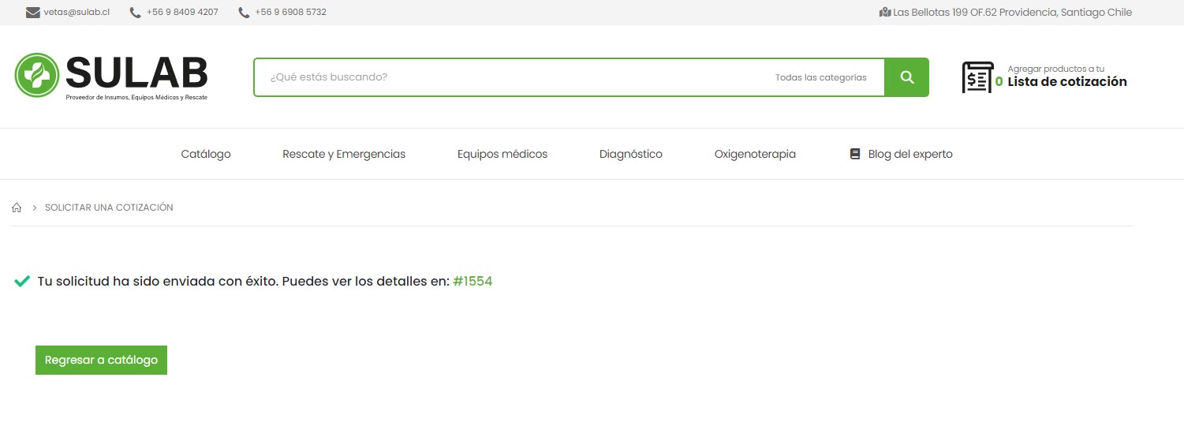
Task: Click the first phone icon in top bar
Action: 136,13
